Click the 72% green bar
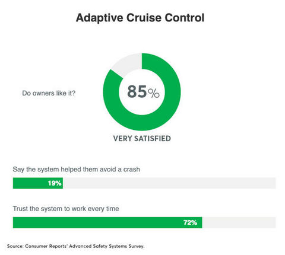 pyautogui.click(x=107, y=222)
